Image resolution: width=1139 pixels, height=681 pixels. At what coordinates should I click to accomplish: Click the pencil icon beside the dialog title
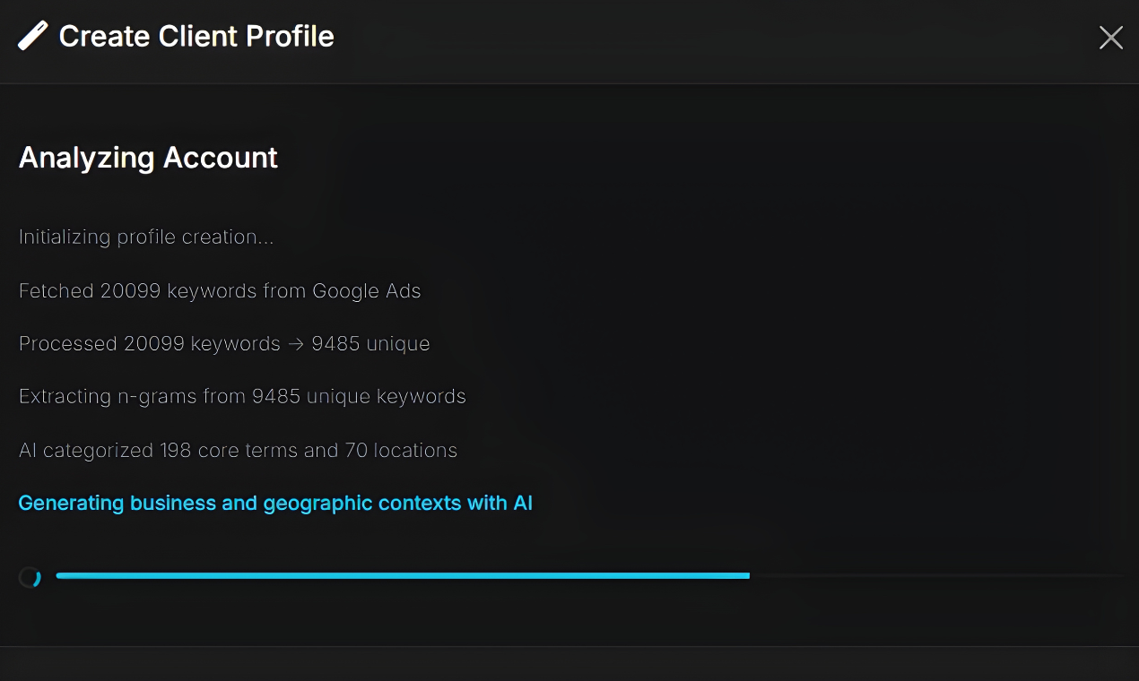tap(32, 37)
